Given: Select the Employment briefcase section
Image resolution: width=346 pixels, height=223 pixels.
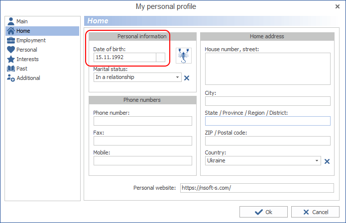Looking at the screenshot, I should pos(30,40).
